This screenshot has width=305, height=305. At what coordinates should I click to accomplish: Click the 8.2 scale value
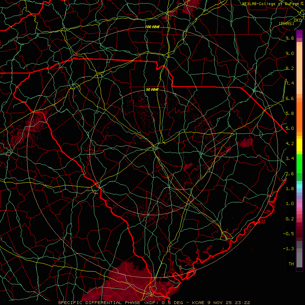[290, 68]
